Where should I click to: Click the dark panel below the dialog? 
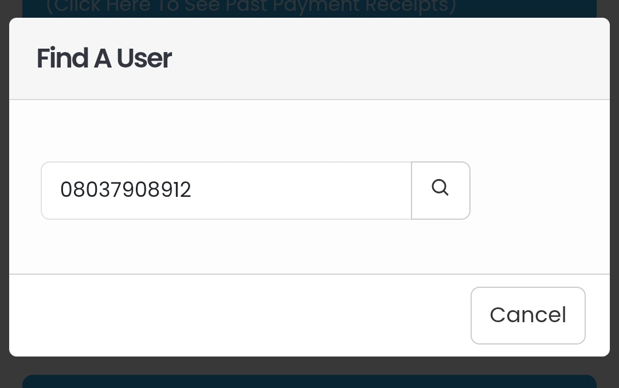(309, 381)
